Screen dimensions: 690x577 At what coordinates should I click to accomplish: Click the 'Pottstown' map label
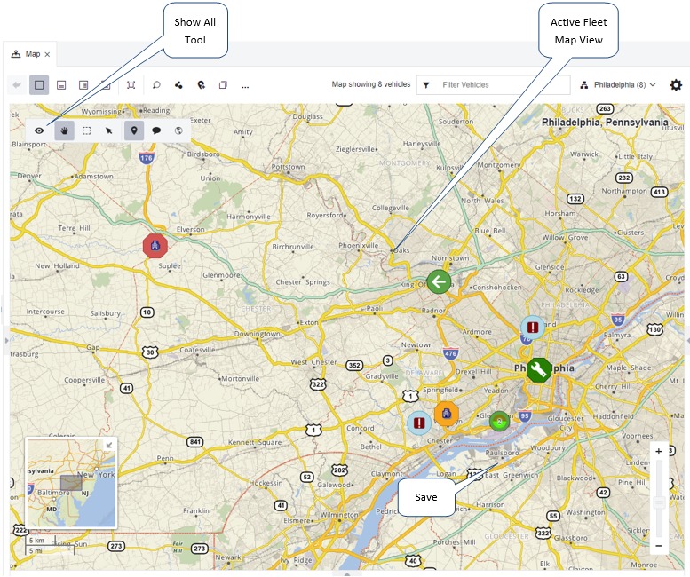click(288, 167)
